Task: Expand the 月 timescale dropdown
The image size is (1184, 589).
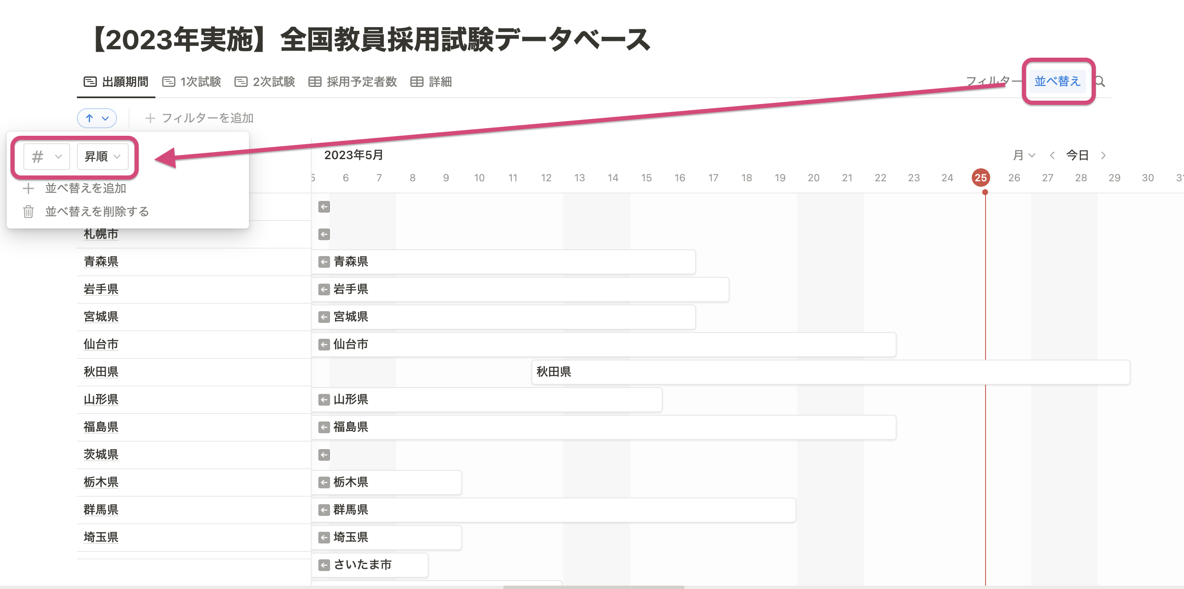Action: pos(1024,155)
